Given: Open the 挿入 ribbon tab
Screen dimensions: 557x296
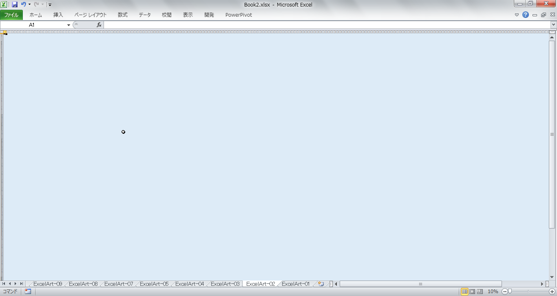Looking at the screenshot, I should point(58,15).
